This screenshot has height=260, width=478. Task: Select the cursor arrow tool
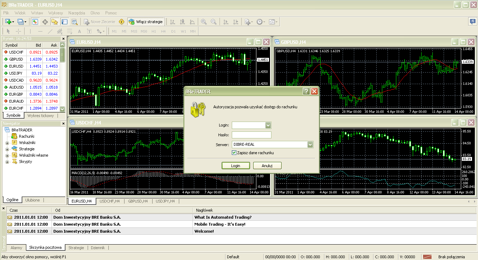[9, 31]
